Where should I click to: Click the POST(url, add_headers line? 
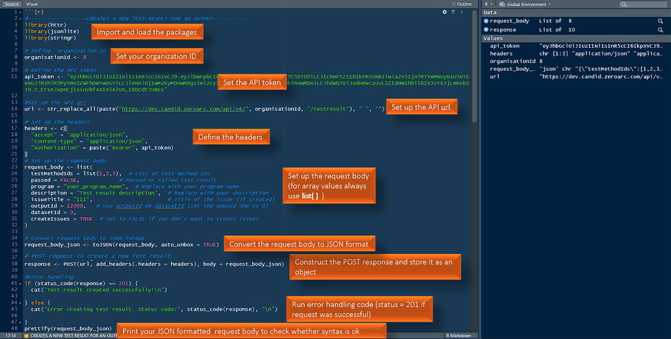tap(155, 264)
